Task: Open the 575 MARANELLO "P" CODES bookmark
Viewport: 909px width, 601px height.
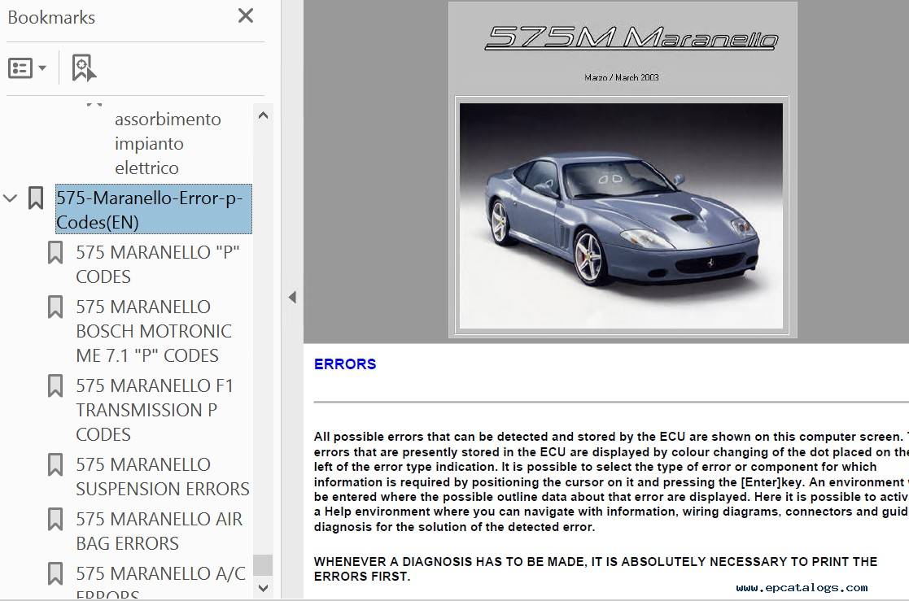Action: (x=158, y=264)
